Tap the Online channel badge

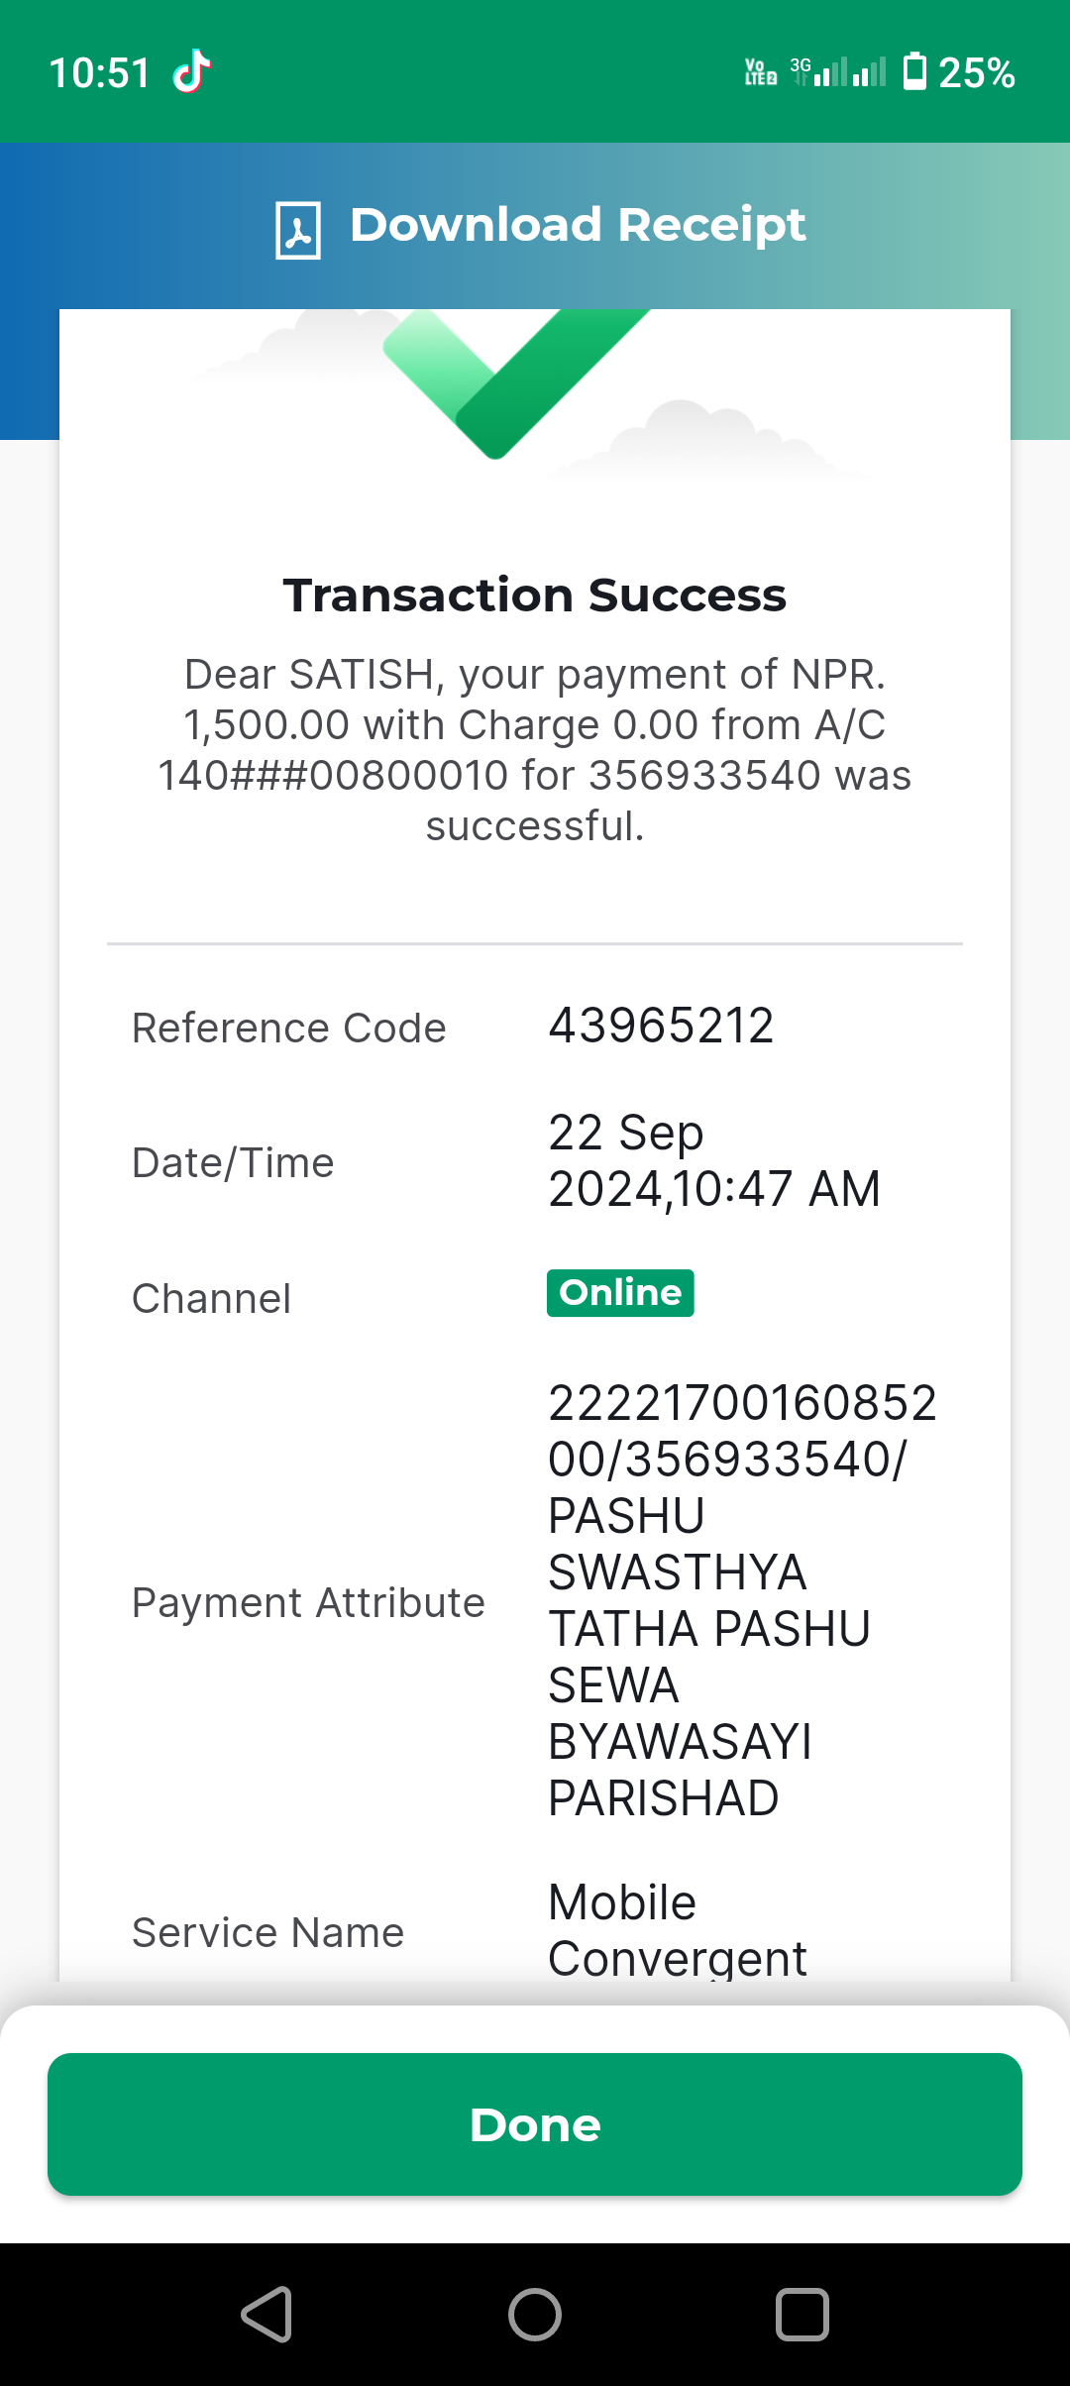click(x=620, y=1293)
